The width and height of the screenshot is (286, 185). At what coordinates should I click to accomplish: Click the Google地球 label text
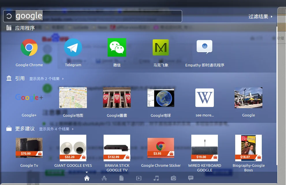pyautogui.click(x=161, y=115)
